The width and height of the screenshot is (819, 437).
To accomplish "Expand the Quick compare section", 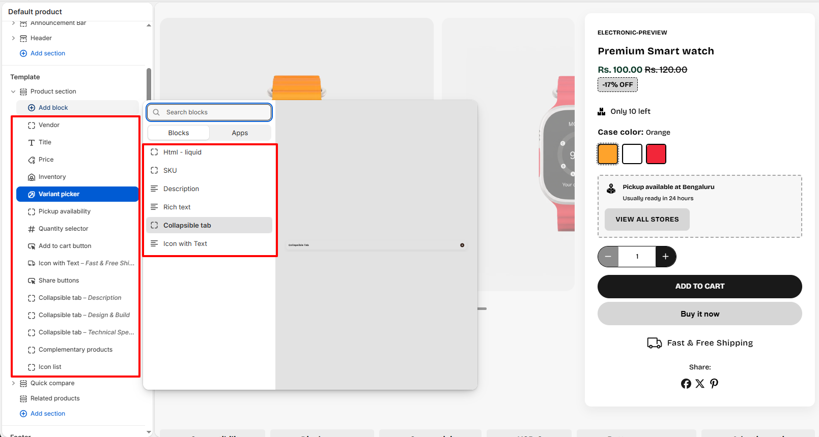I will (x=13, y=383).
